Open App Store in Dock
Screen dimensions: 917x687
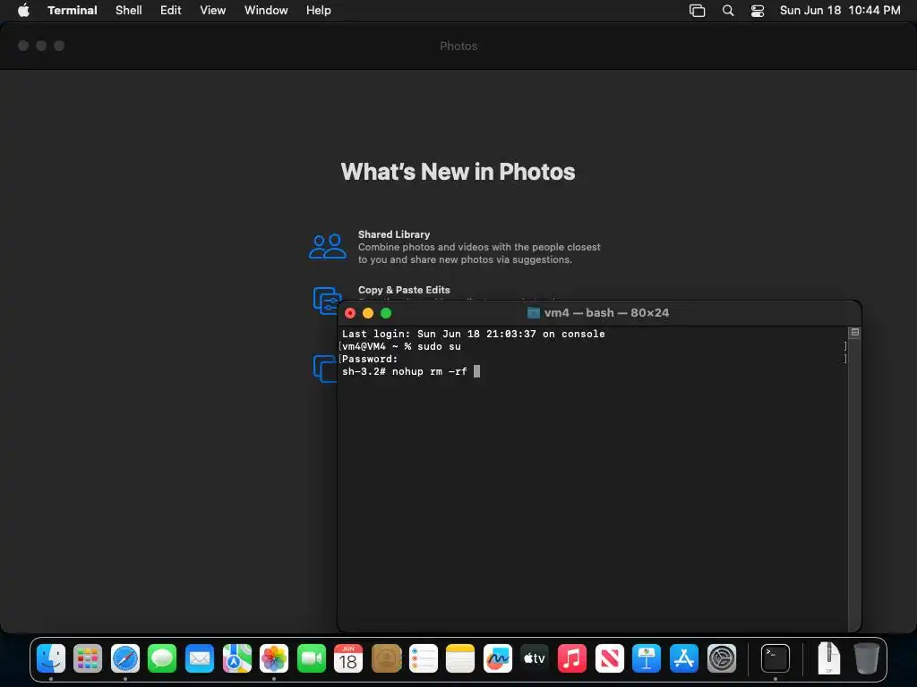tap(683, 658)
